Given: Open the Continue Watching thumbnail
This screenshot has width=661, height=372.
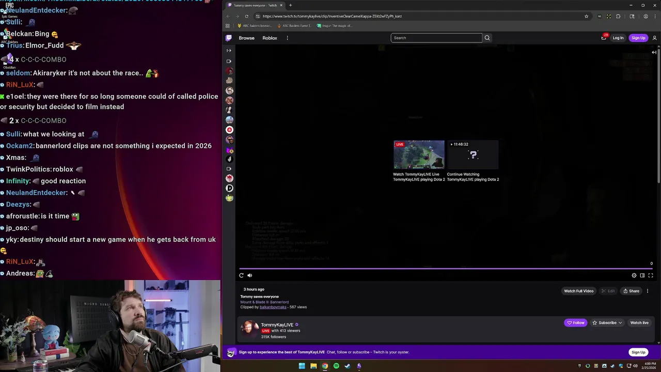Looking at the screenshot, I should tap(473, 155).
